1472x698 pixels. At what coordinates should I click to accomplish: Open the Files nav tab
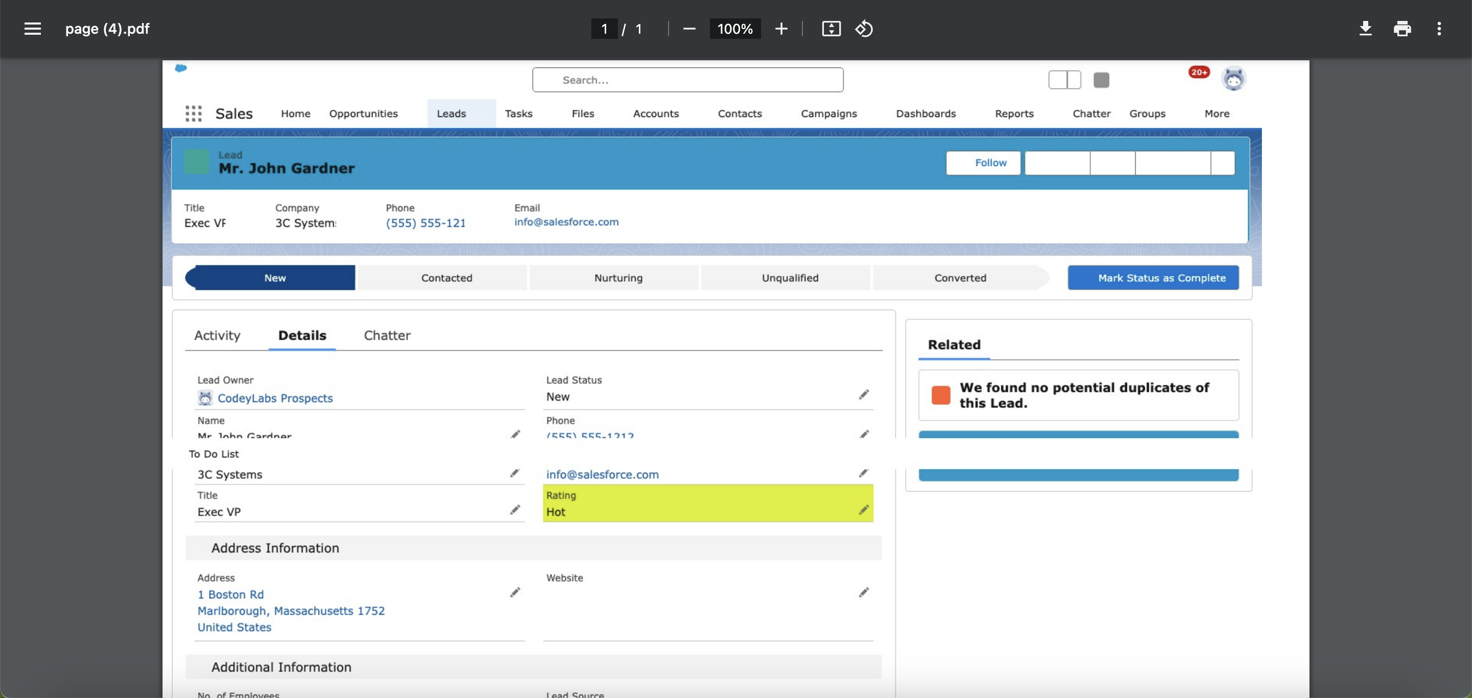[x=583, y=113]
